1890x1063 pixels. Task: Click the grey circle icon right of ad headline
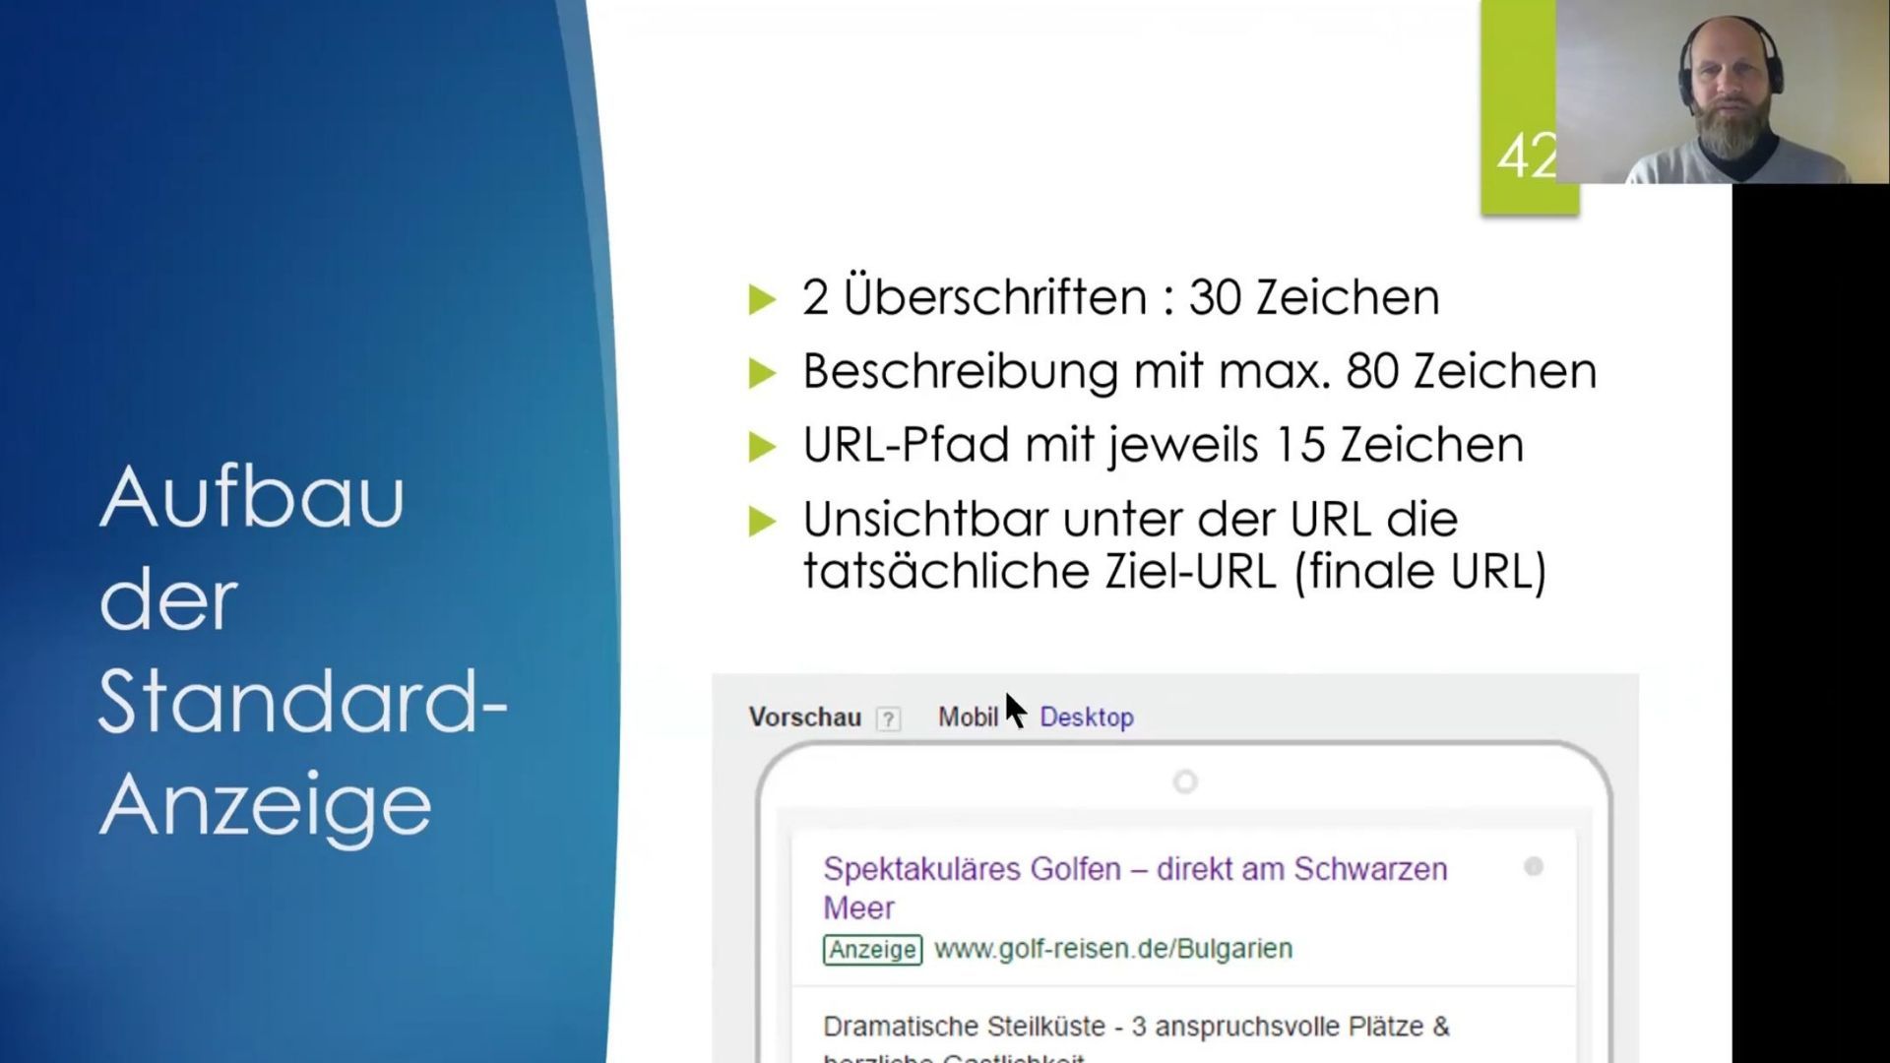pyautogui.click(x=1533, y=867)
